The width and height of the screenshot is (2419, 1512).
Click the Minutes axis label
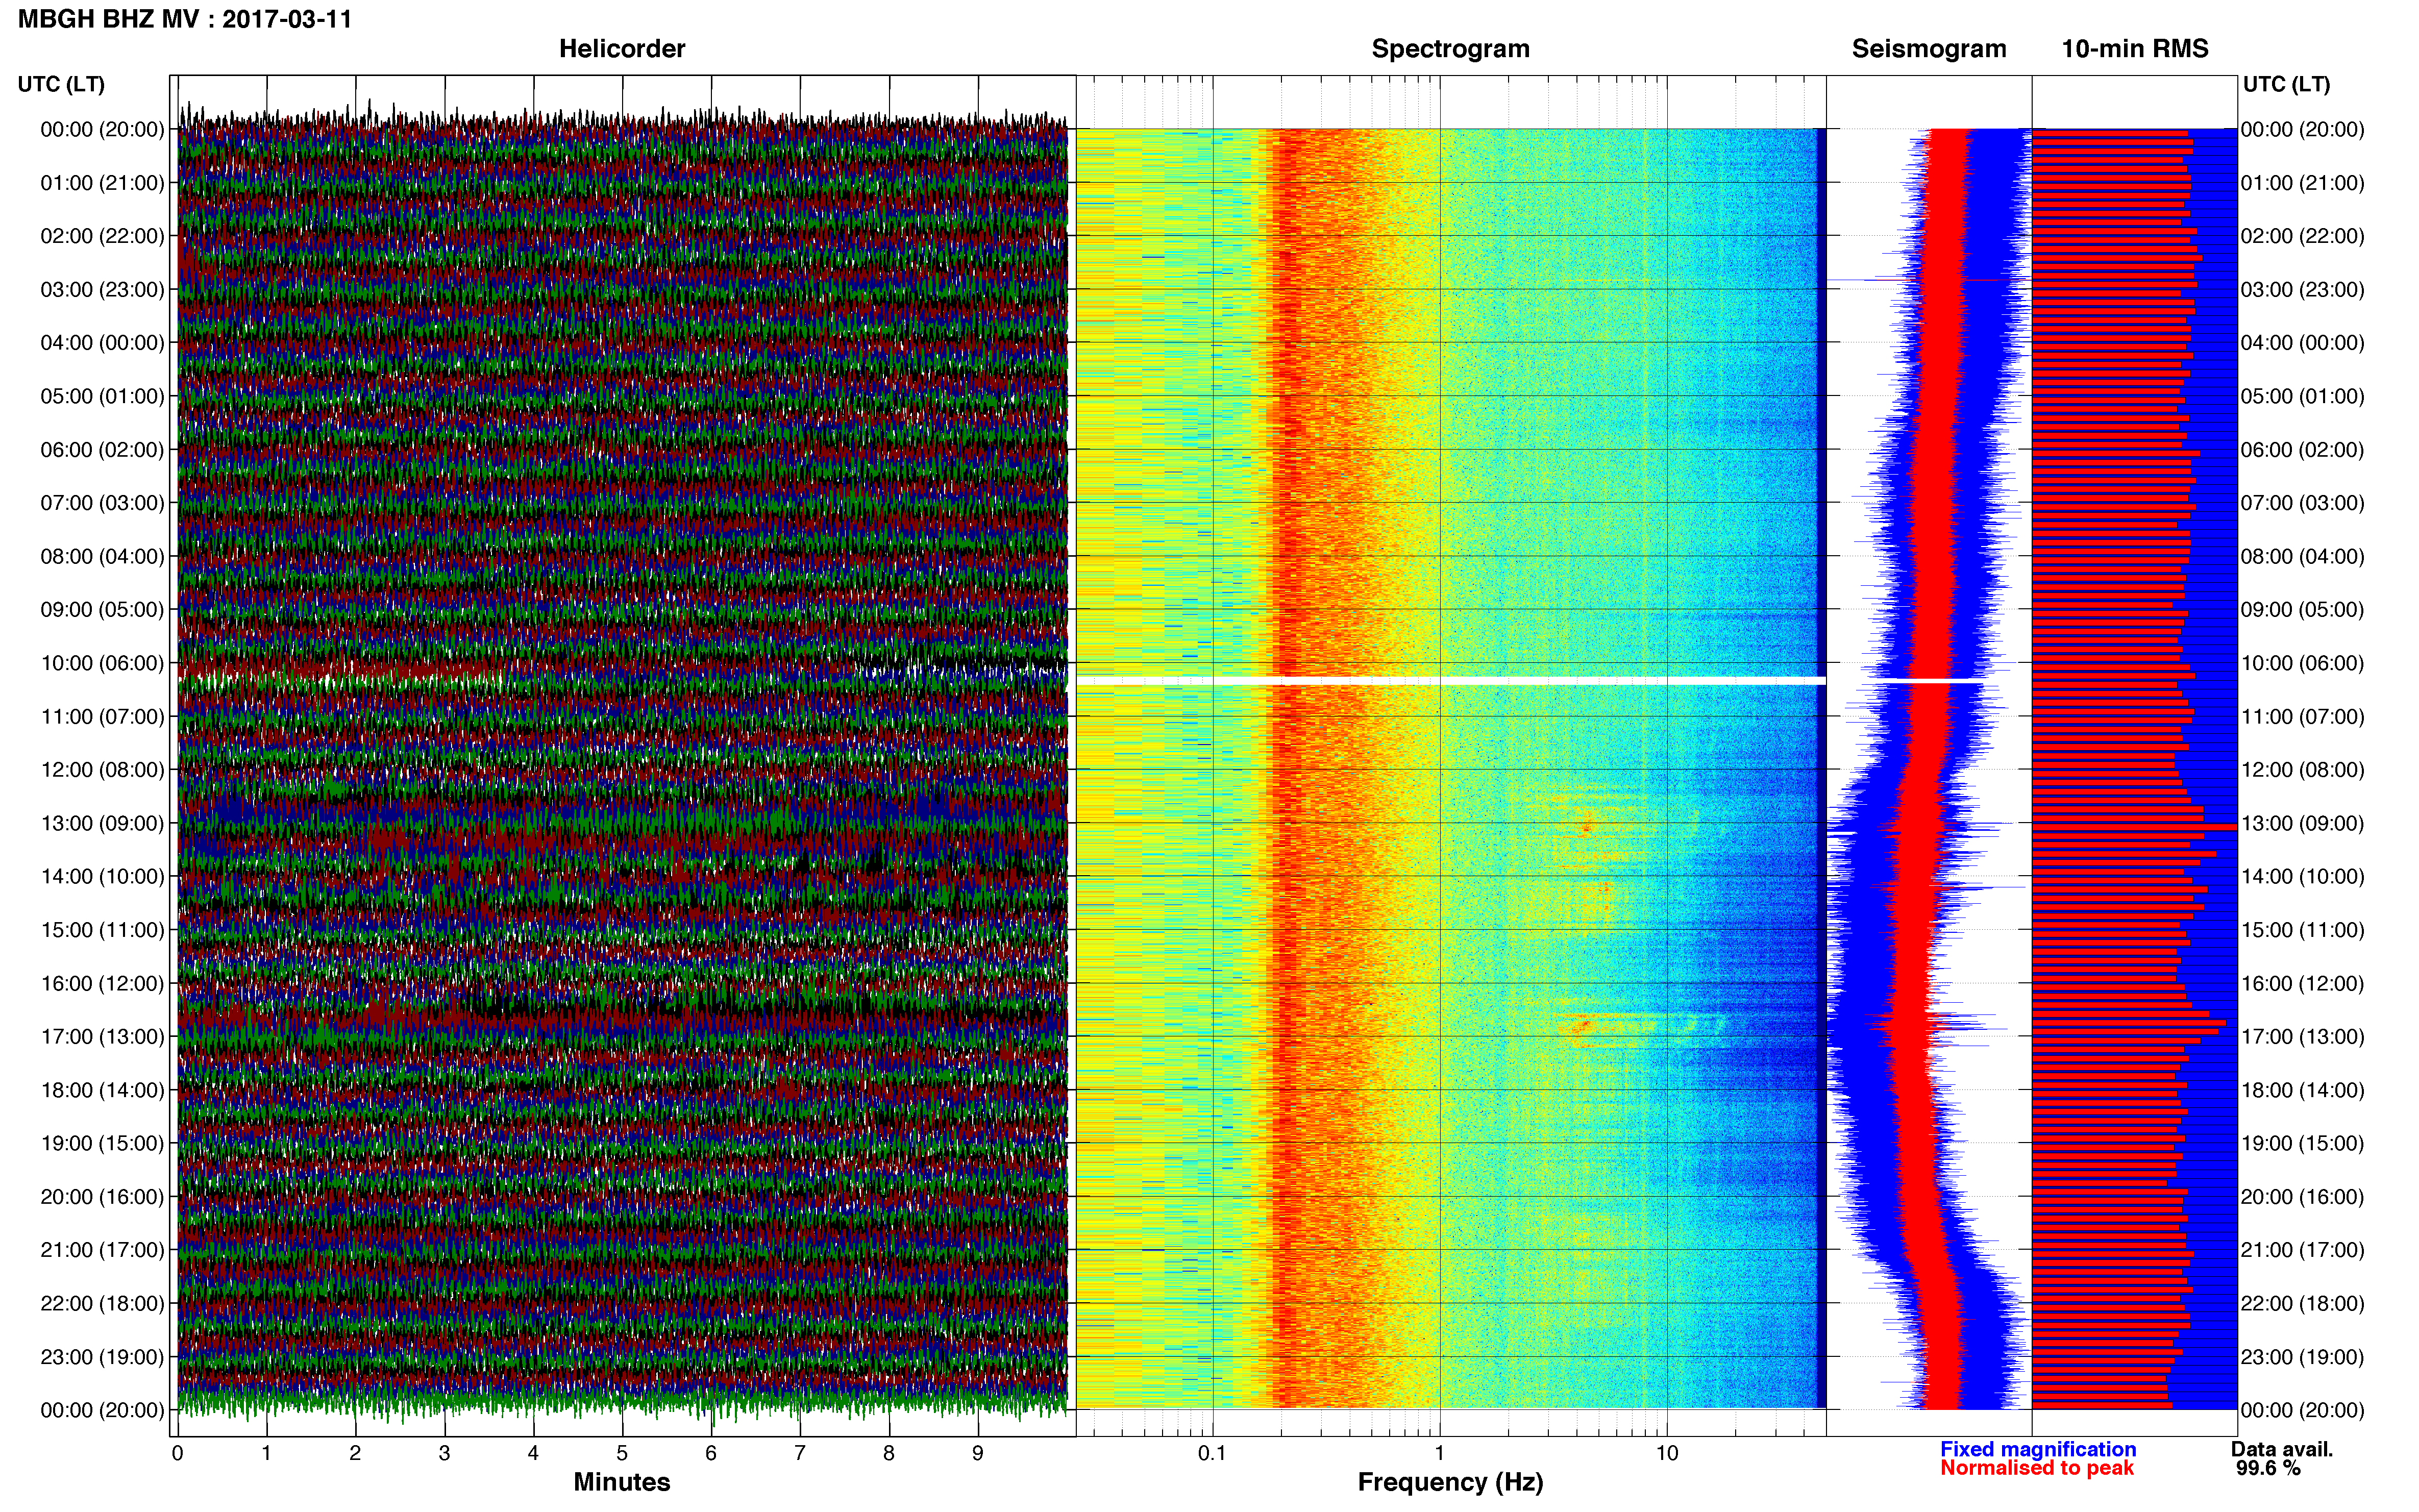tap(622, 1482)
